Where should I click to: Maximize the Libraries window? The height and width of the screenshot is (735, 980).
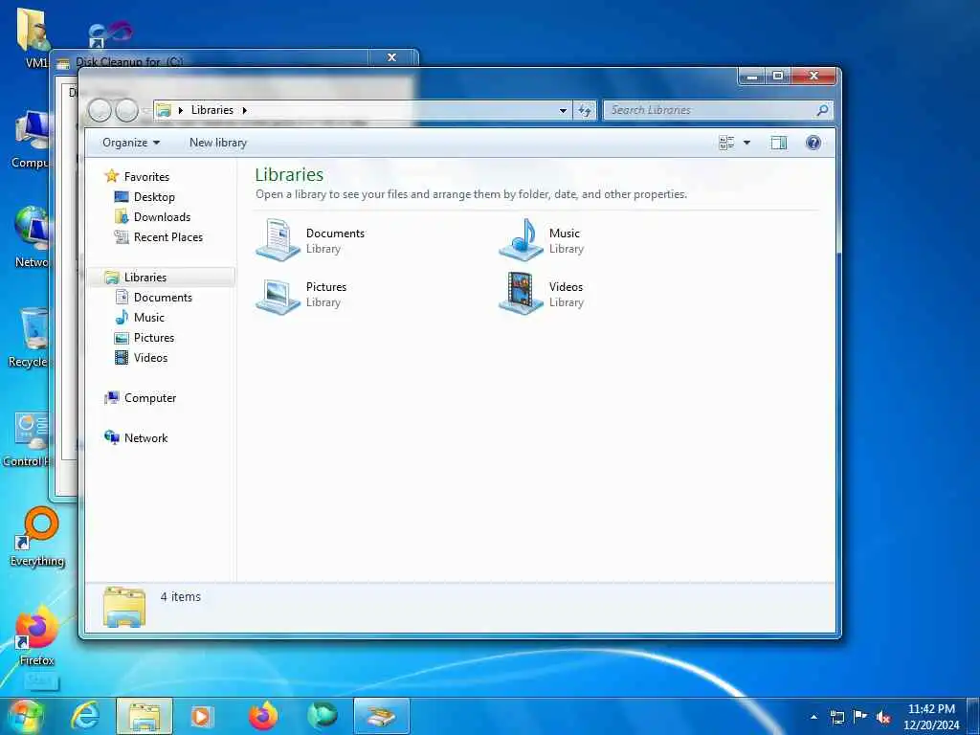(778, 77)
